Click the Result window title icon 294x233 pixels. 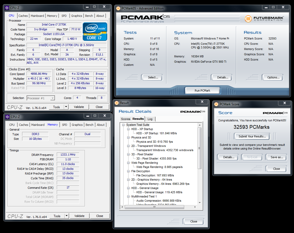coord(117,103)
